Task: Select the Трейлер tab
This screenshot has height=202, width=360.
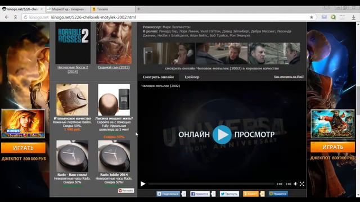Action: (x=192, y=77)
